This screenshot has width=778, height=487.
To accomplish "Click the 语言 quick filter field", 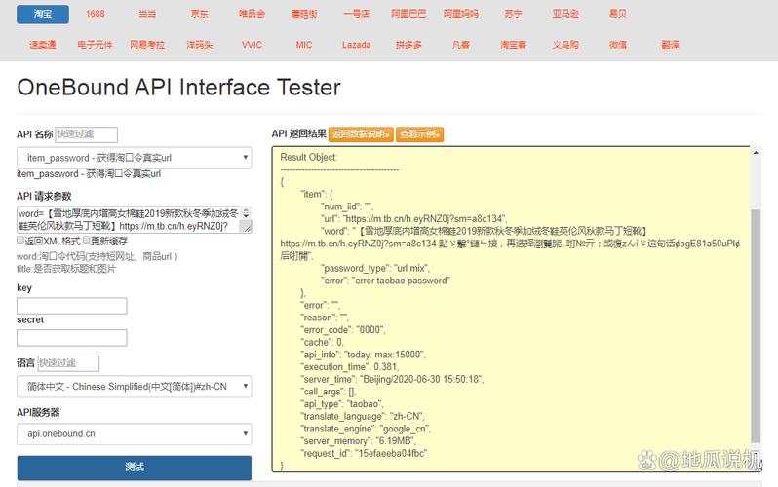I will coord(68,363).
